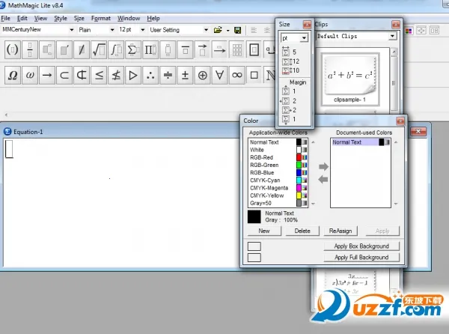Open the uppercase Greek Omega symbol palette
The height and width of the screenshot is (334, 449).
click(x=13, y=76)
